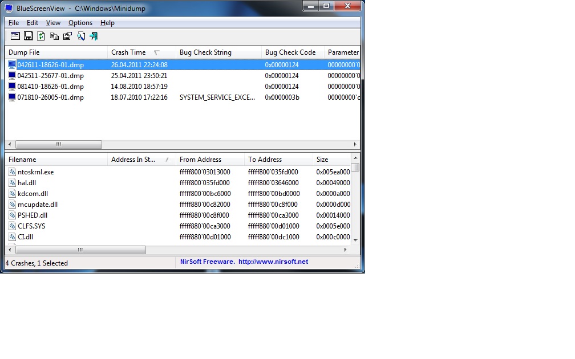Click SYSTEM_SERVICE_EXCE... bug check string
Image resolution: width=575 pixels, height=359 pixels.
pyautogui.click(x=217, y=97)
